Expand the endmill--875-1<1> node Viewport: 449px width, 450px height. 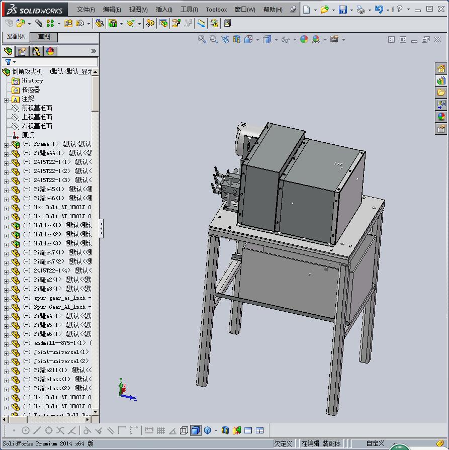[x=7, y=344]
